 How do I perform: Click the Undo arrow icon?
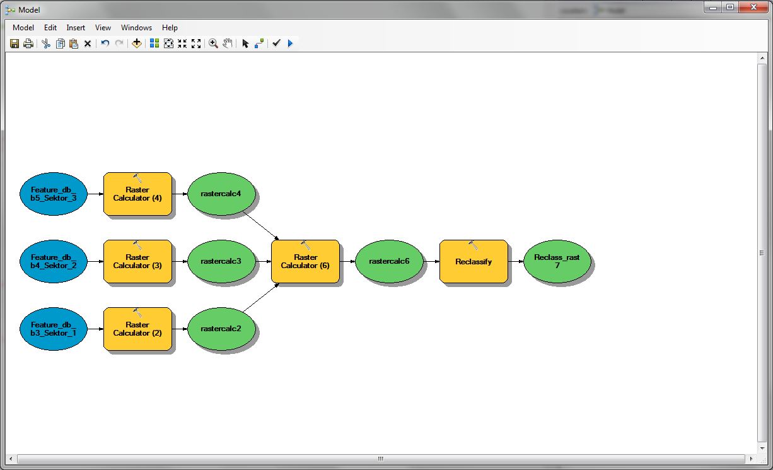105,44
